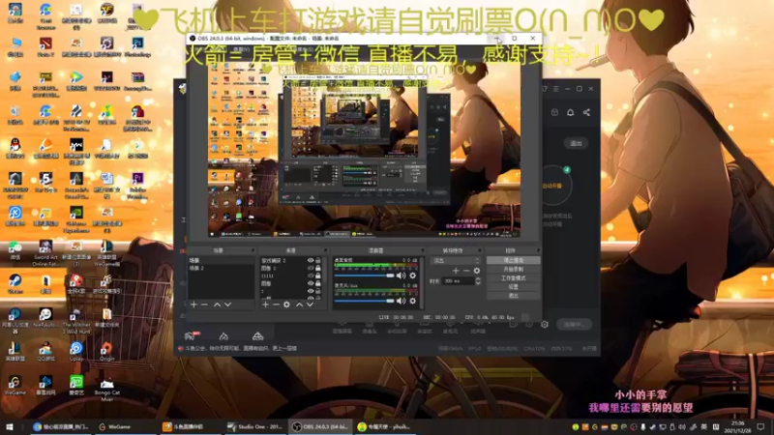Select the 场景 scene row
The width and height of the screenshot is (774, 435).
(x=221, y=260)
